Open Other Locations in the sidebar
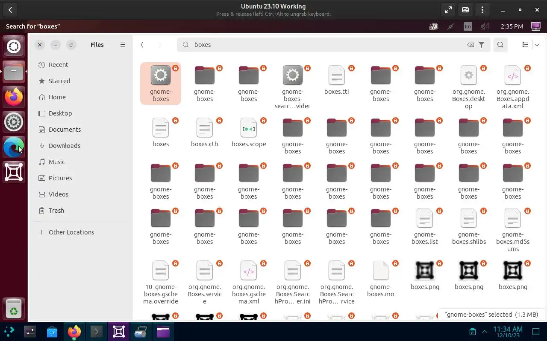The height and width of the screenshot is (341, 547). [82, 232]
